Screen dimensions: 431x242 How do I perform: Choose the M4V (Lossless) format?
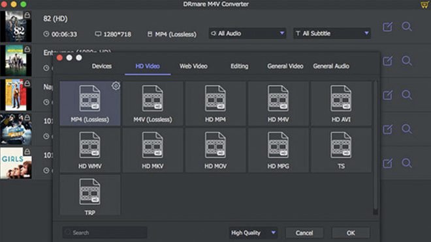pyautogui.click(x=153, y=103)
